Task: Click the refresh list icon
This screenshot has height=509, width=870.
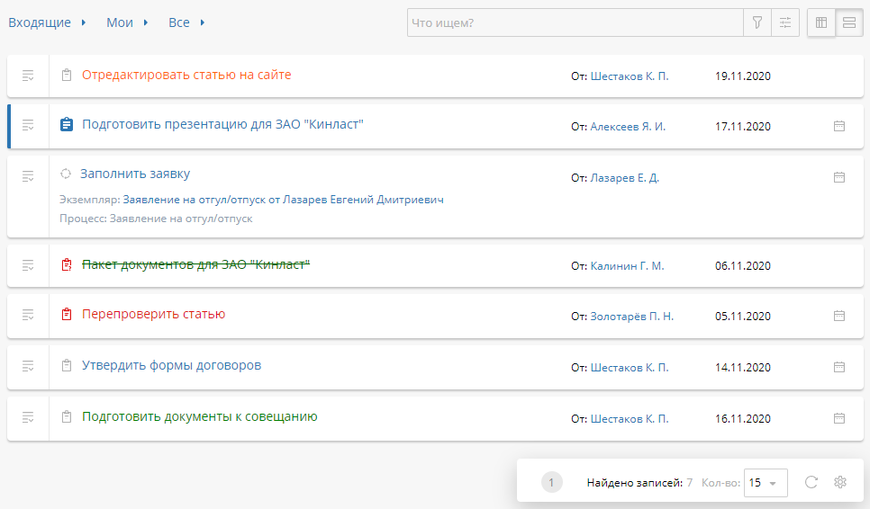Action: (x=811, y=482)
